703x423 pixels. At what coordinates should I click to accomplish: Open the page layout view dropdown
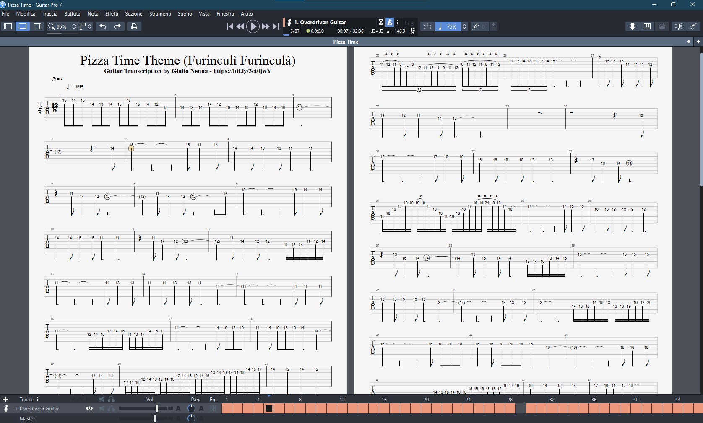(86, 26)
